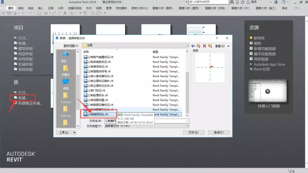The image size is (308, 173).
Task: Click the Print icon on Quick Access Toolbar
Action: click(39, 13)
